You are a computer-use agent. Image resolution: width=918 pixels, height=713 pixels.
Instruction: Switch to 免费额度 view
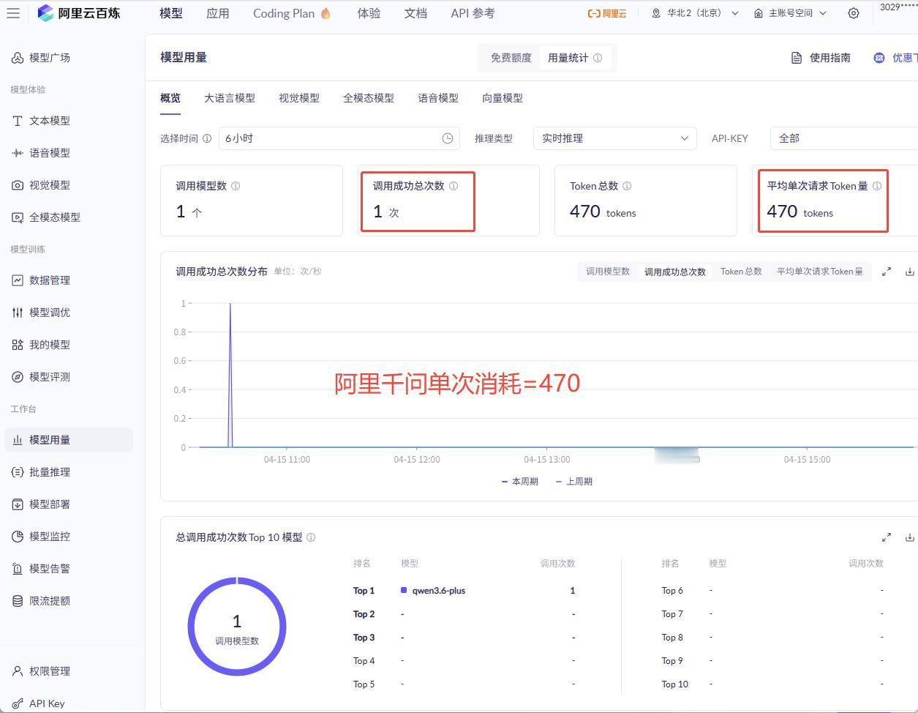511,58
